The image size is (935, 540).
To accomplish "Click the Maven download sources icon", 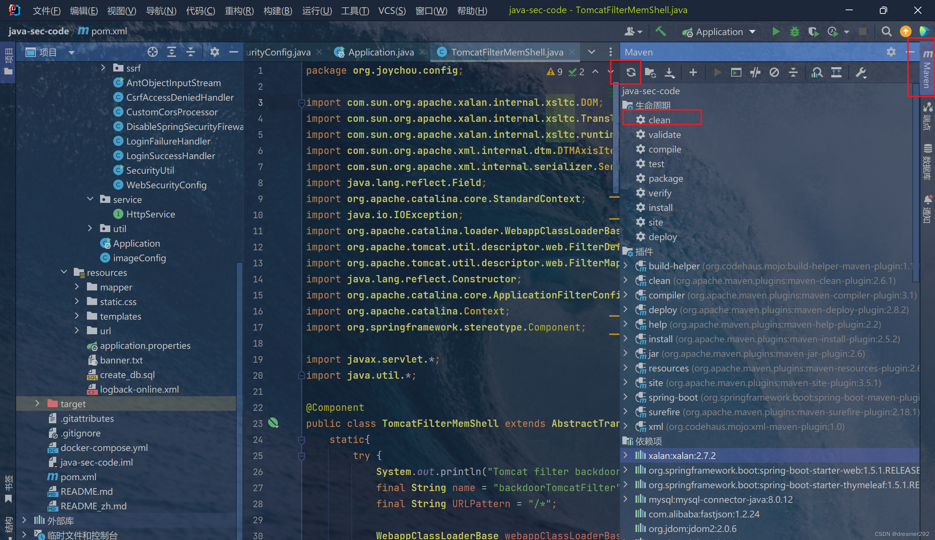I will [670, 72].
